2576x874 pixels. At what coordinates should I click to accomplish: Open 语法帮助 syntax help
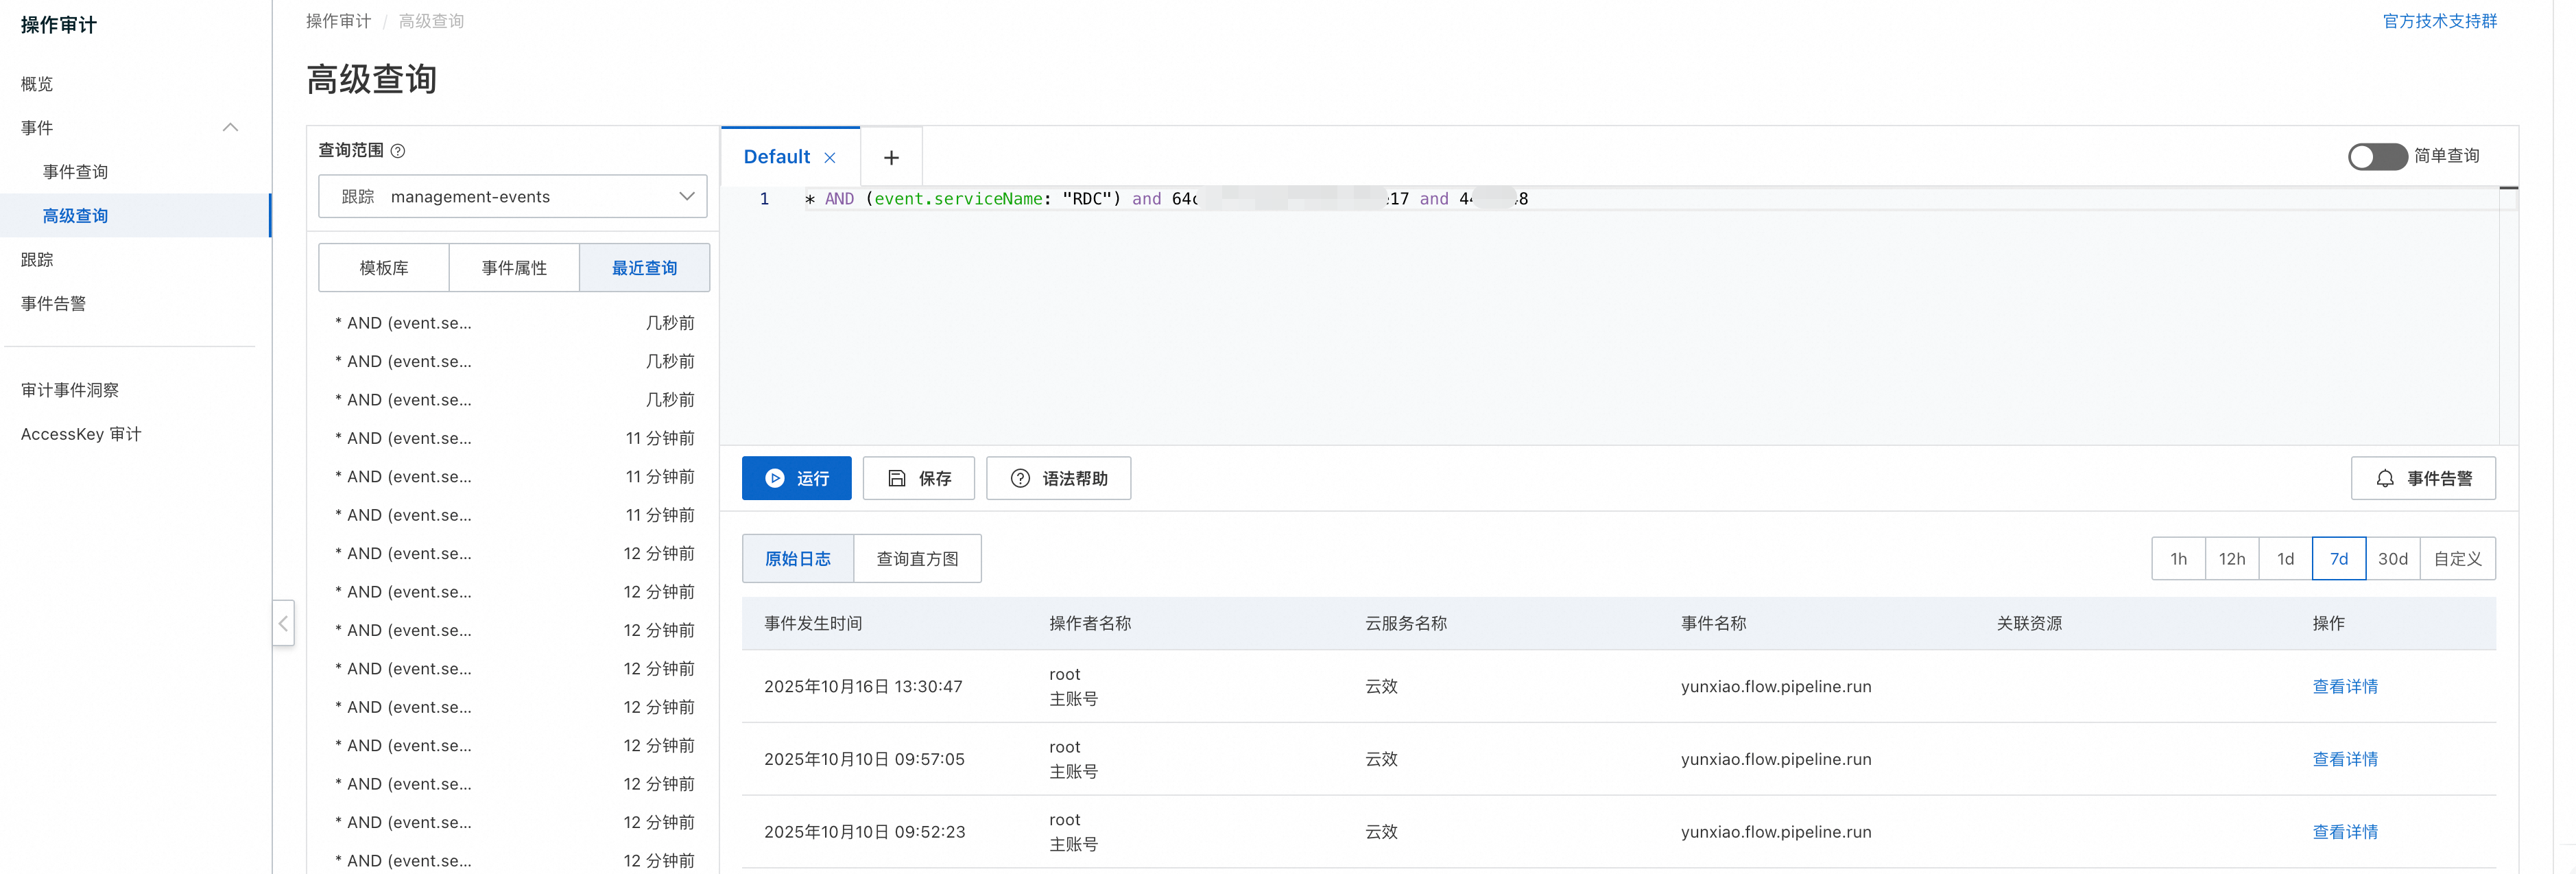click(1058, 478)
